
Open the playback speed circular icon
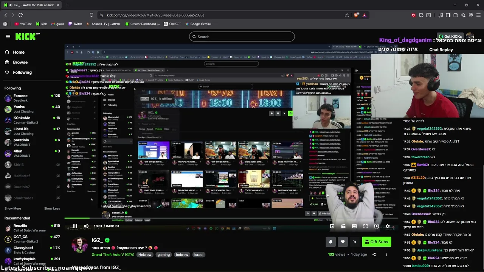click(377, 226)
